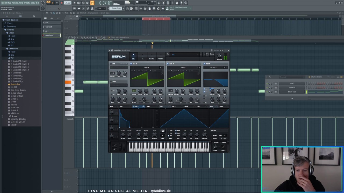This screenshot has height=193, width=344.
Task: Click the help question mark icon
Action: tap(172, 3)
